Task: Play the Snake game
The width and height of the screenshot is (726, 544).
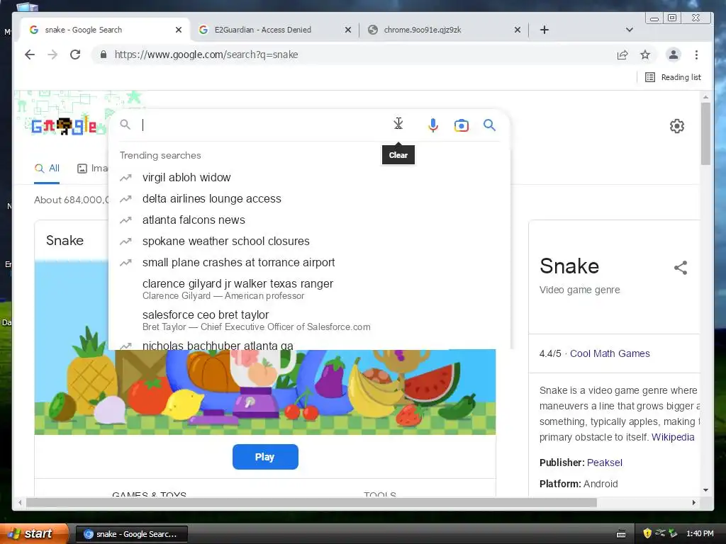Action: (265, 457)
